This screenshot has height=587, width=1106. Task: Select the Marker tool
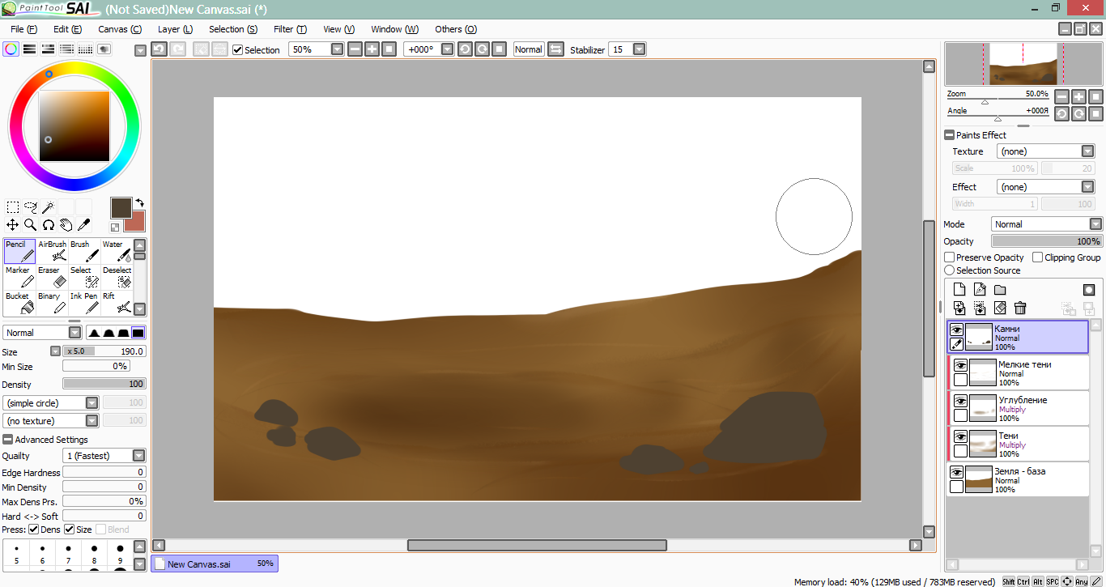coord(20,278)
